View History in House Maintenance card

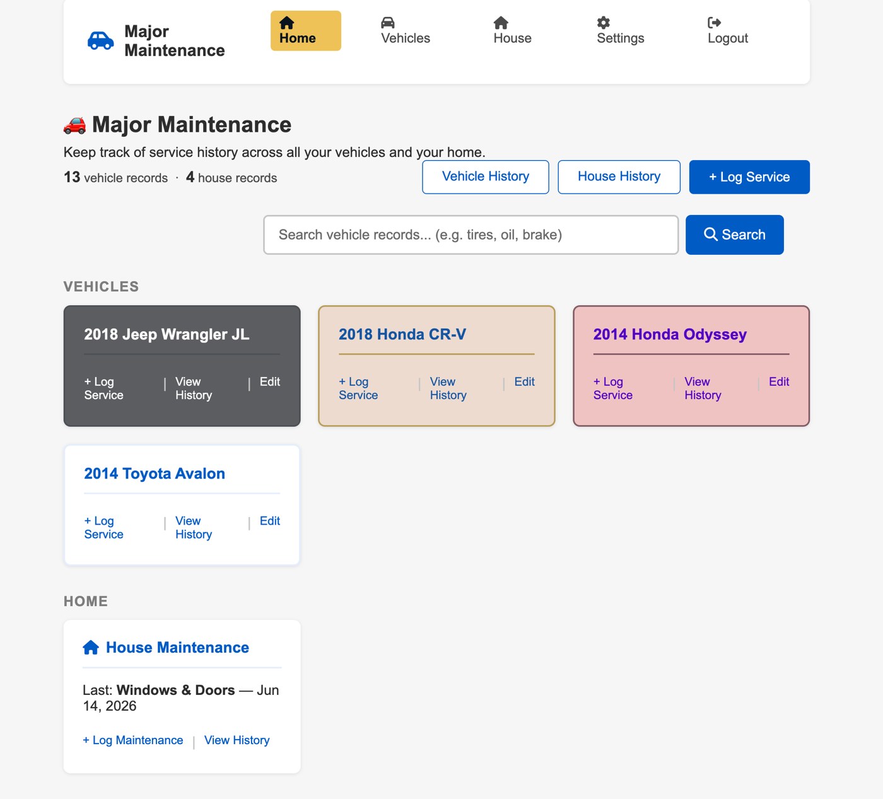pos(237,740)
